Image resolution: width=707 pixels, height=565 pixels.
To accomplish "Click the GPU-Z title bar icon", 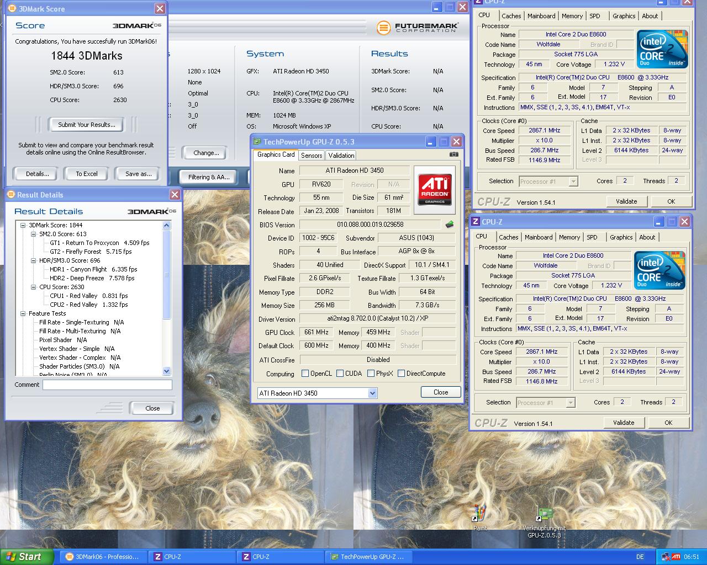I will 257,142.
